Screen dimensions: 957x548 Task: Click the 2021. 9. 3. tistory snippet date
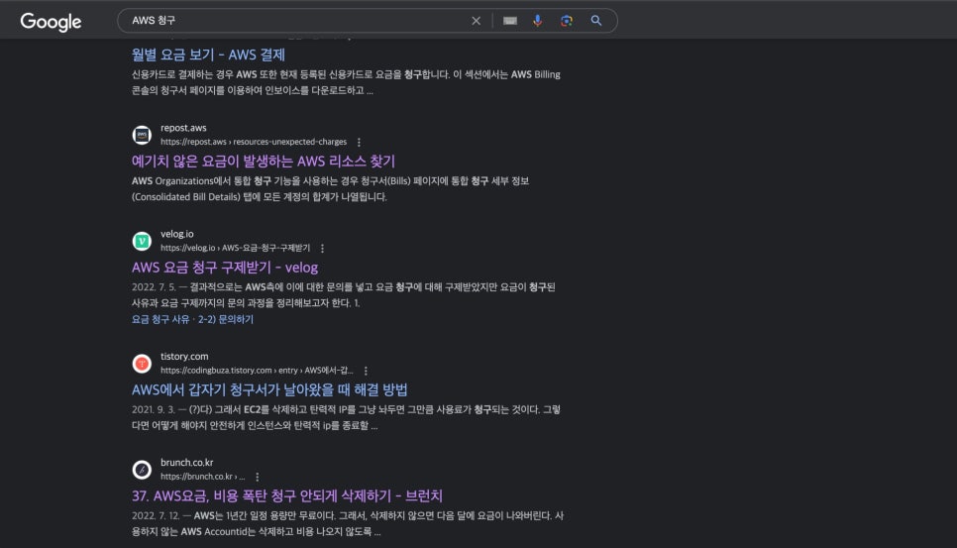pyautogui.click(x=154, y=409)
